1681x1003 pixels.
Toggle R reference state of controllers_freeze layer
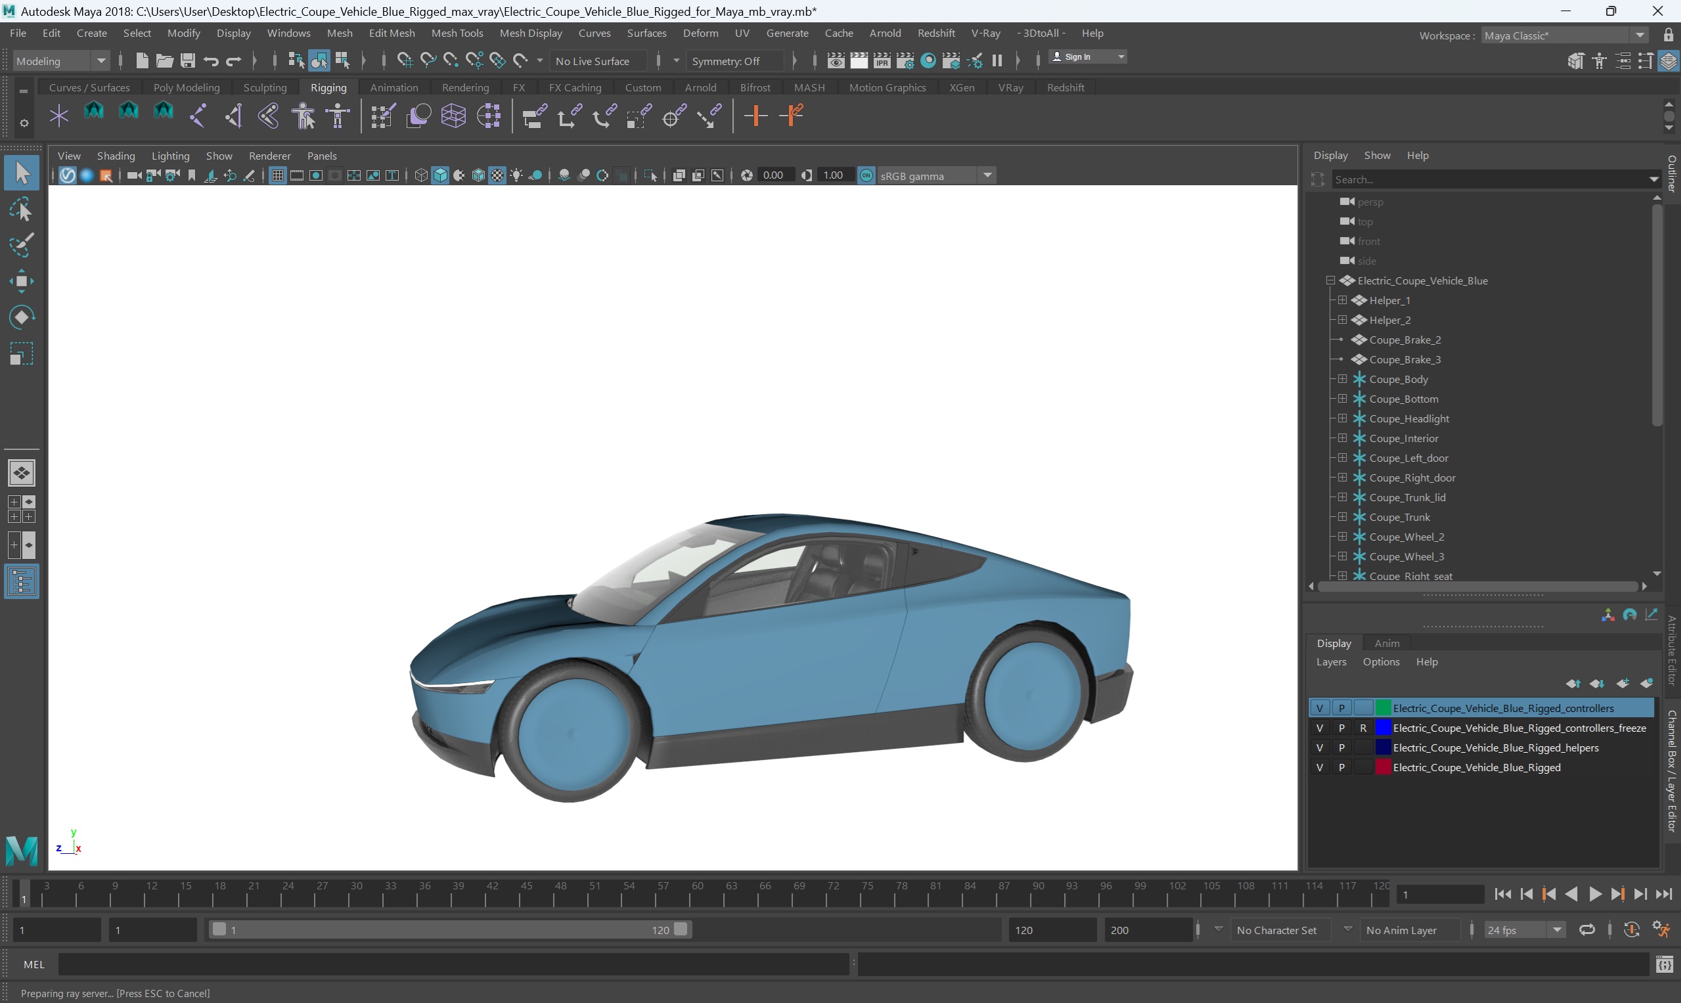[1363, 728]
